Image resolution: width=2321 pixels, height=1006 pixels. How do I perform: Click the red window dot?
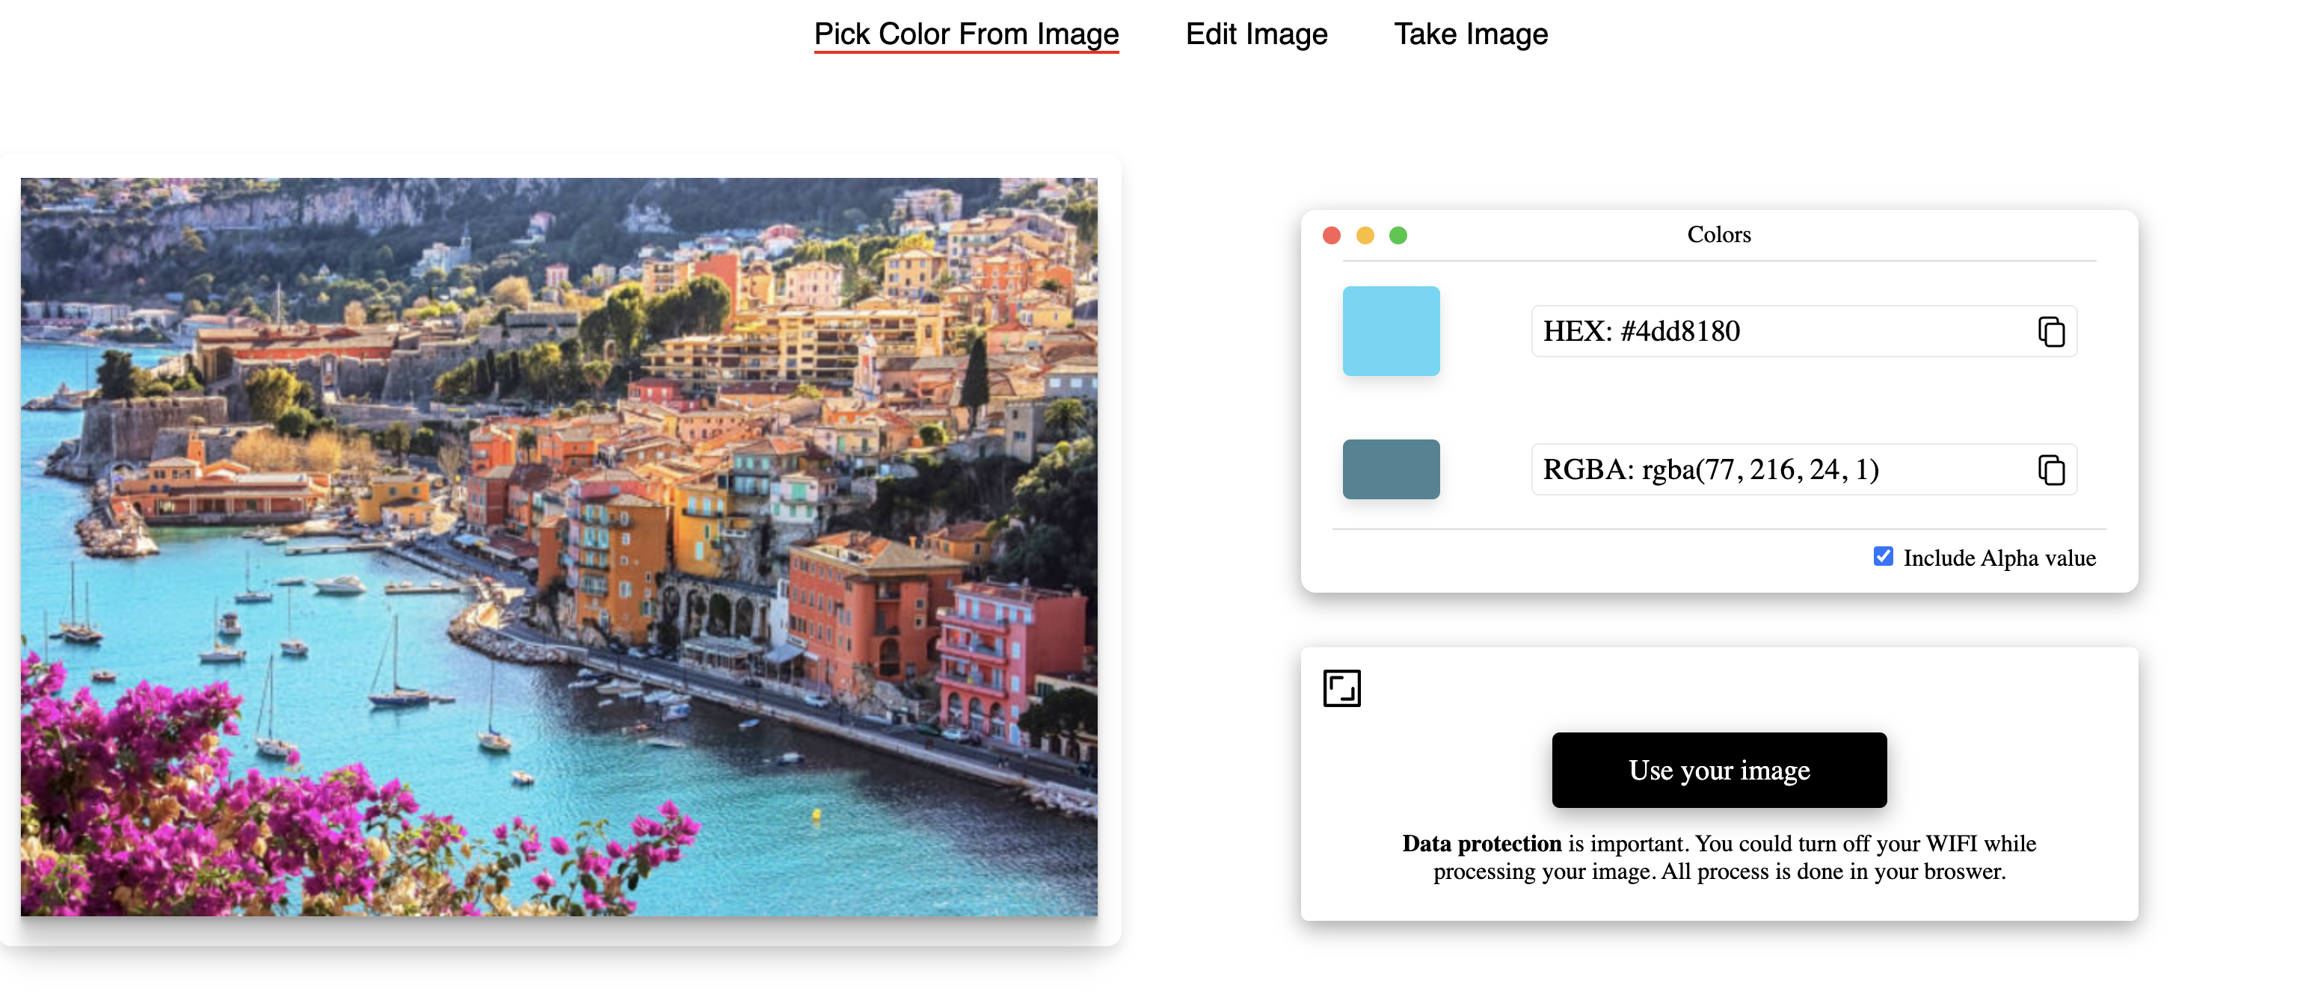pos(1331,235)
